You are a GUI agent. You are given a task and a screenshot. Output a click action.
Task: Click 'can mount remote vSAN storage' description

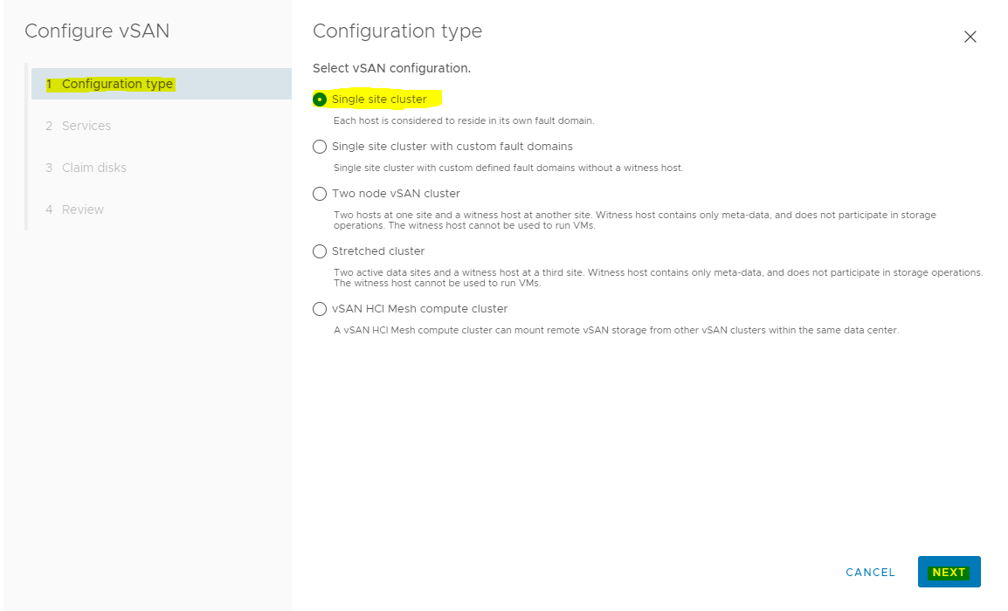pyautogui.click(x=616, y=330)
